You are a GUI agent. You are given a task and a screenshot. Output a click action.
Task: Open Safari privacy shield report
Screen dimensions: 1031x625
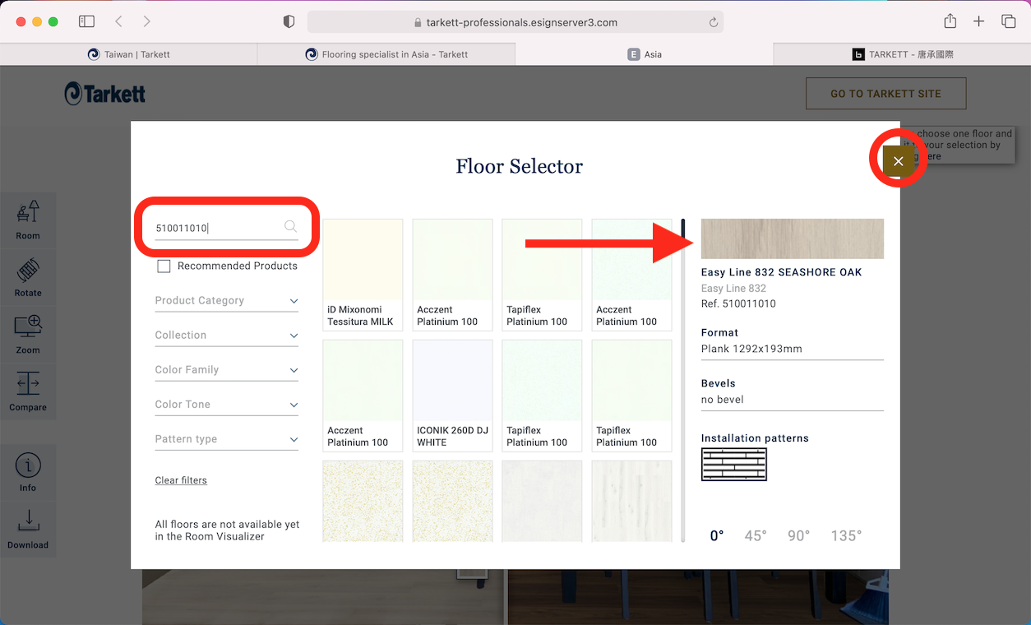[x=289, y=22]
